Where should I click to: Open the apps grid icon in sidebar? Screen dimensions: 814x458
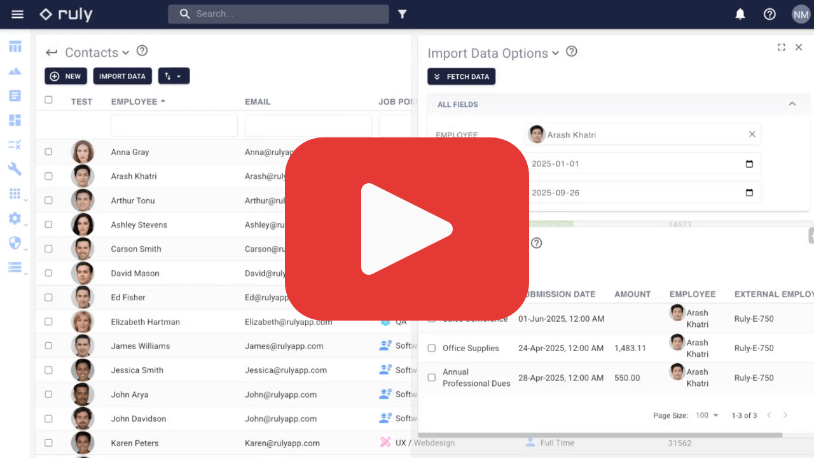[15, 193]
